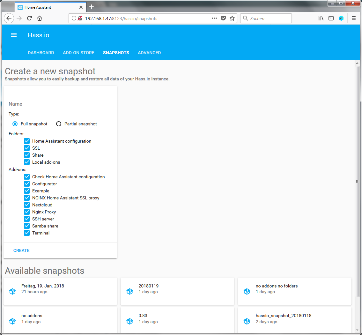
Task: Open the Hass.io hamburger sidebar menu
Action: tap(14, 35)
